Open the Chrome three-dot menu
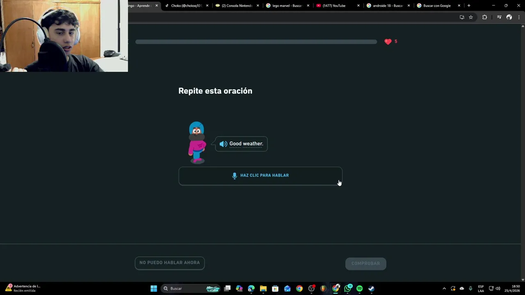 pos(519,17)
